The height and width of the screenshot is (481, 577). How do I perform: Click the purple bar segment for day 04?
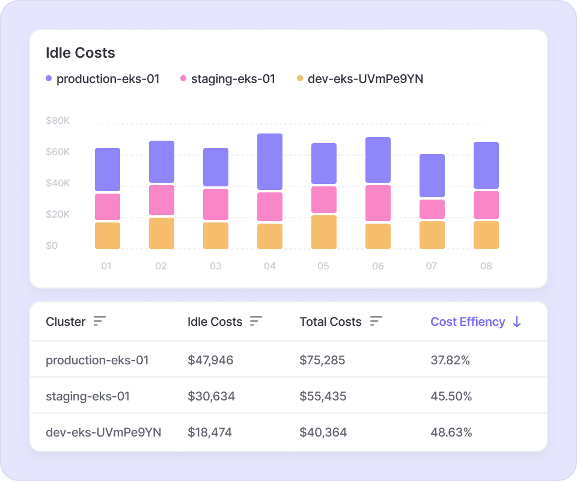pos(270,162)
